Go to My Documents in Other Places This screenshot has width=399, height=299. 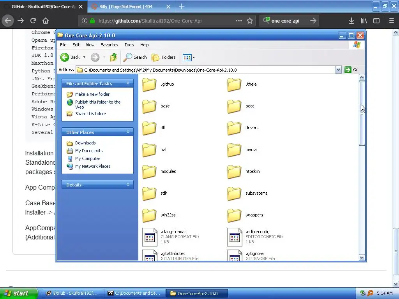point(89,151)
